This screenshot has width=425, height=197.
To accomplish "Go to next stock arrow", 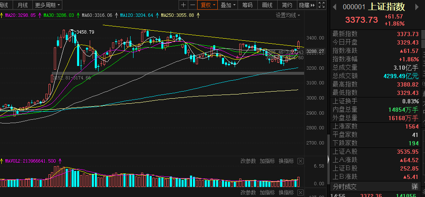I will [x=417, y=7].
